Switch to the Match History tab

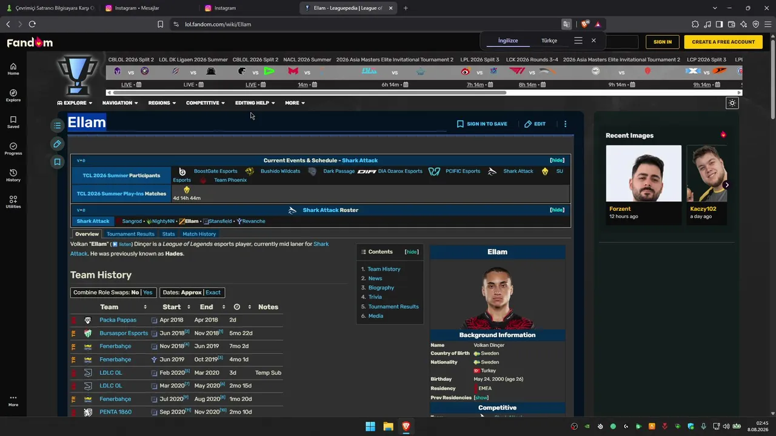(199, 234)
